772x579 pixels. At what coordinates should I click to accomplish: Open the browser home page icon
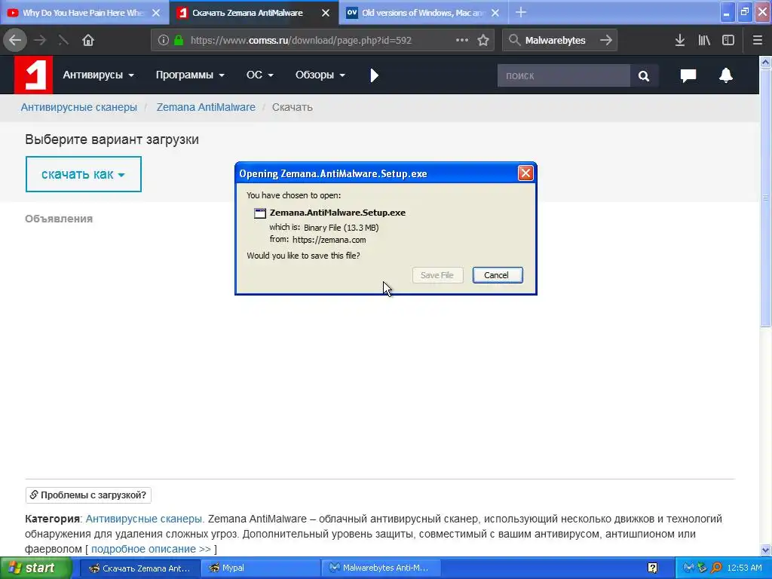(88, 40)
